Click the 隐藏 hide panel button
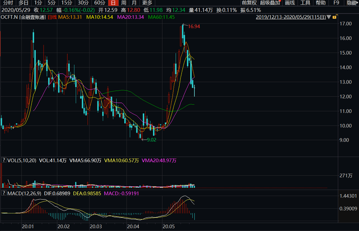359x231 pixels. pos(351,3)
